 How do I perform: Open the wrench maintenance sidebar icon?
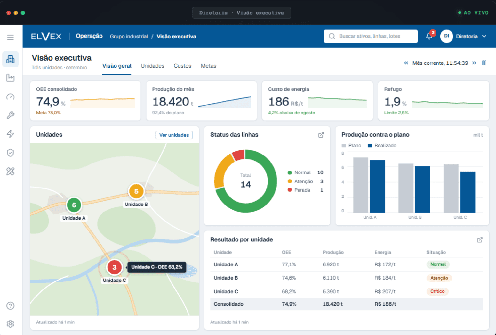[10, 115]
